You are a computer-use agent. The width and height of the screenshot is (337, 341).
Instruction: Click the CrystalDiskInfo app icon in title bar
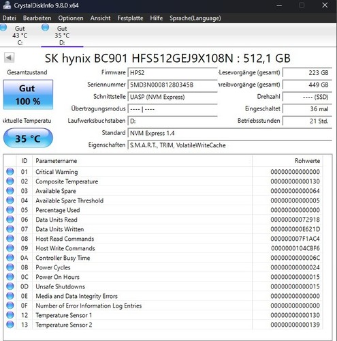6,5
